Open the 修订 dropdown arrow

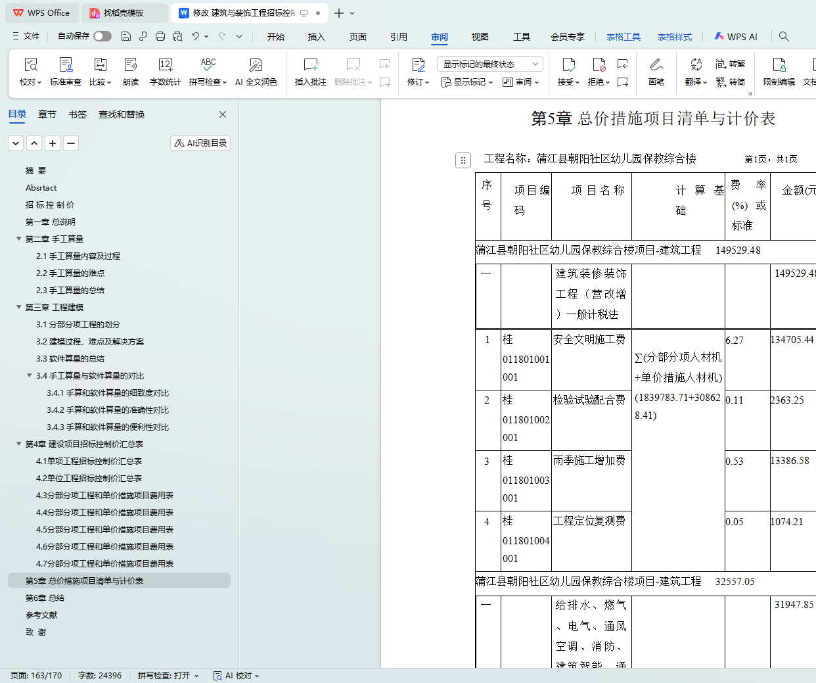[427, 83]
